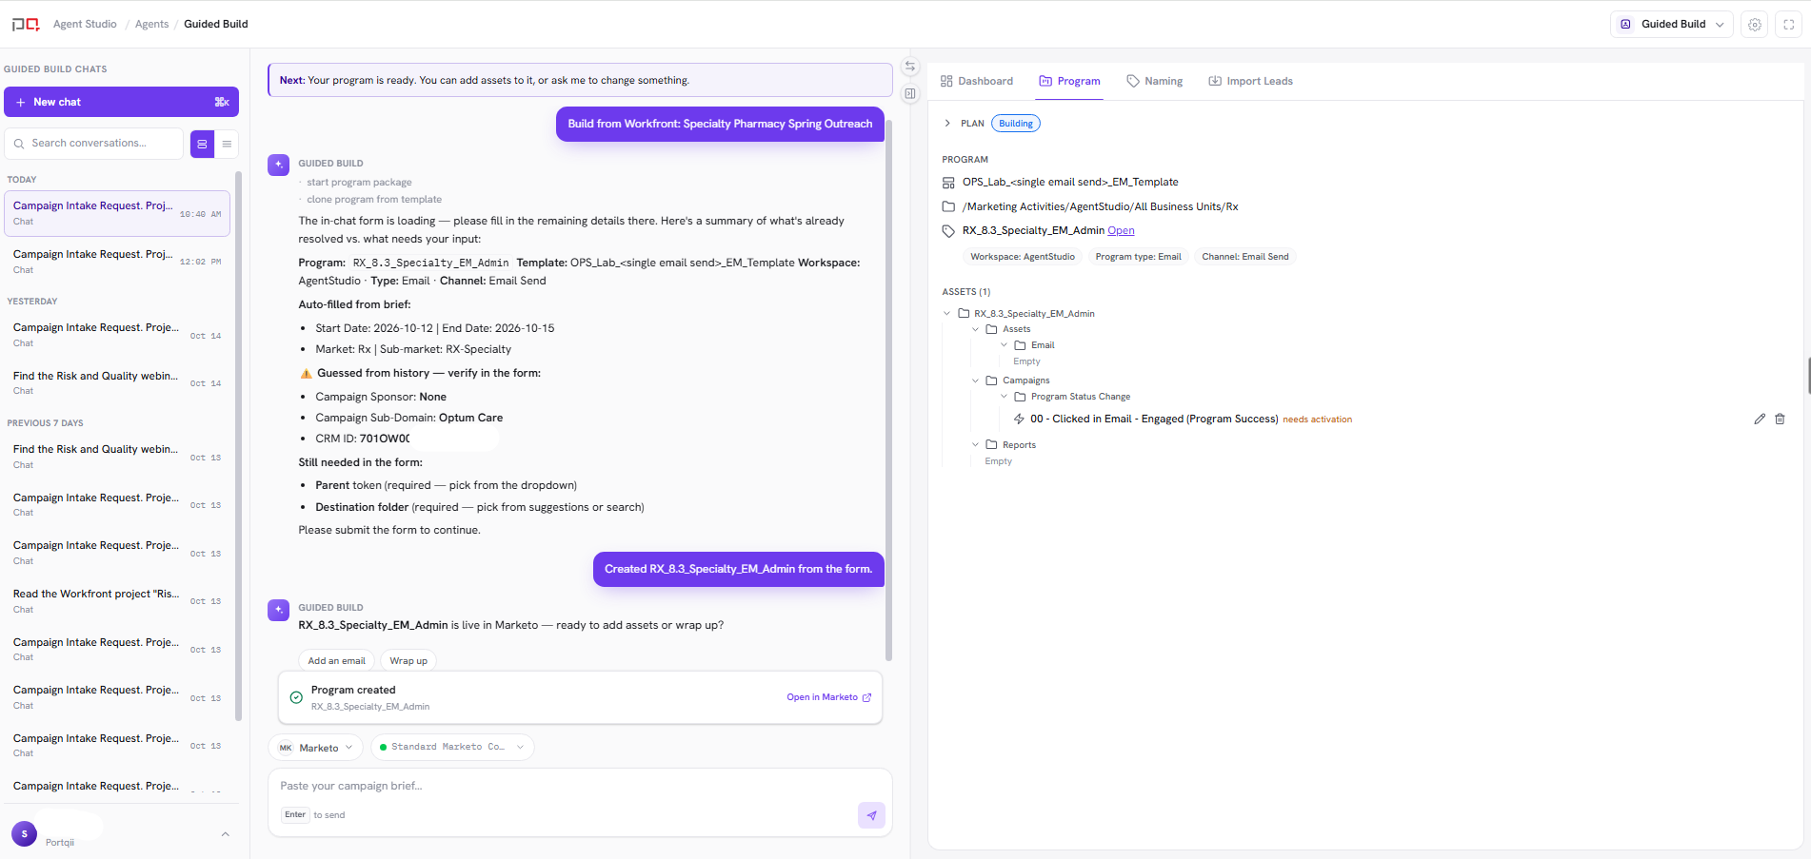
Task: Click user avatar S at bottom left
Action: 24,833
